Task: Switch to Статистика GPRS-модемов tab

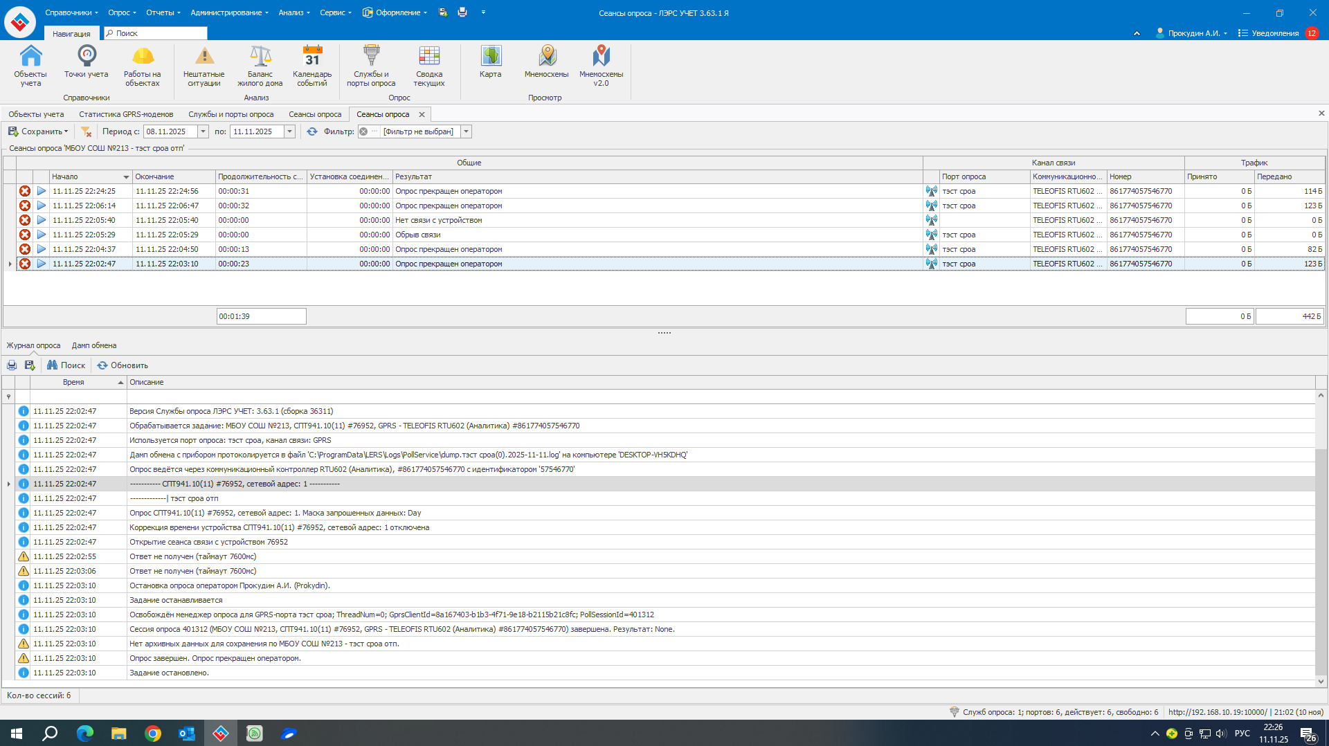Action: pos(126,114)
